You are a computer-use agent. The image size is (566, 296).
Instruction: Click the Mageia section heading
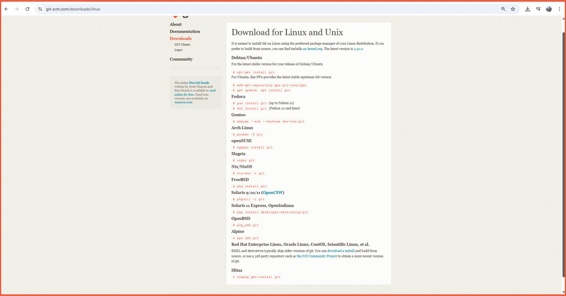point(238,154)
